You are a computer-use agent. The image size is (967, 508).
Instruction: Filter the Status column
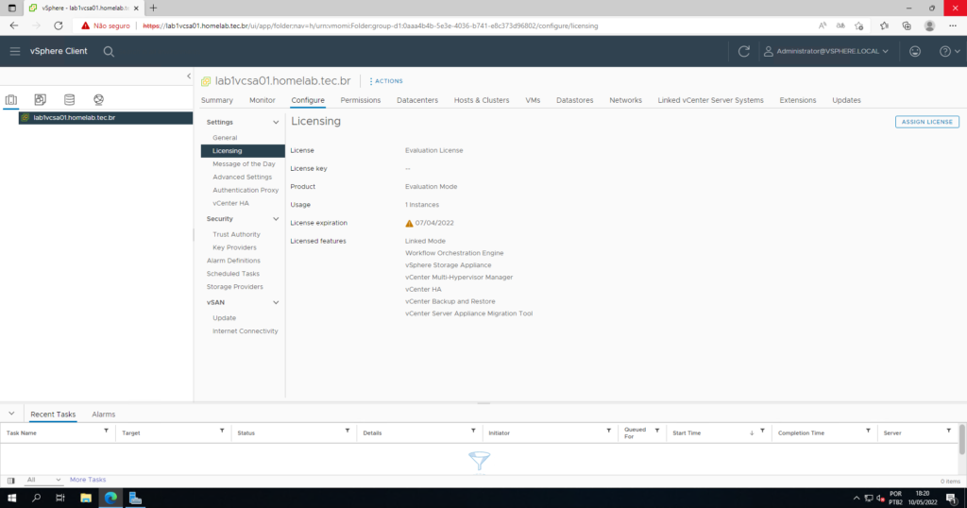point(348,431)
